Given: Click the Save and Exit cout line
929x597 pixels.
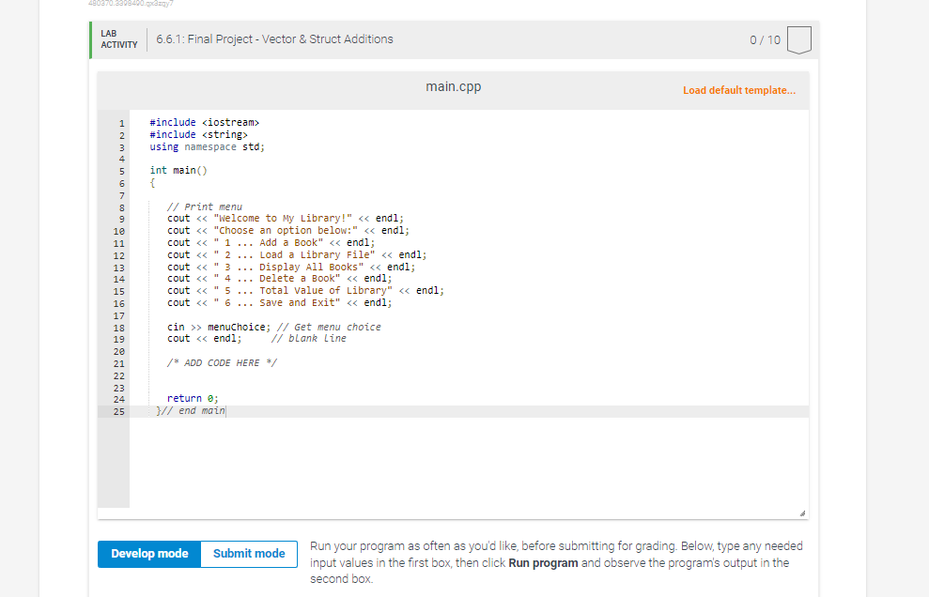Looking at the screenshot, I should pyautogui.click(x=279, y=302).
